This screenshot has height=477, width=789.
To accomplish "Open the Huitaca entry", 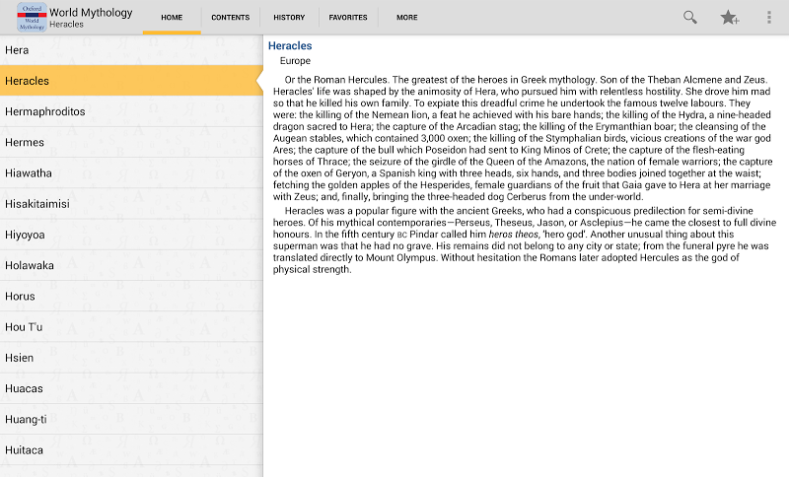I will pyautogui.click(x=131, y=449).
